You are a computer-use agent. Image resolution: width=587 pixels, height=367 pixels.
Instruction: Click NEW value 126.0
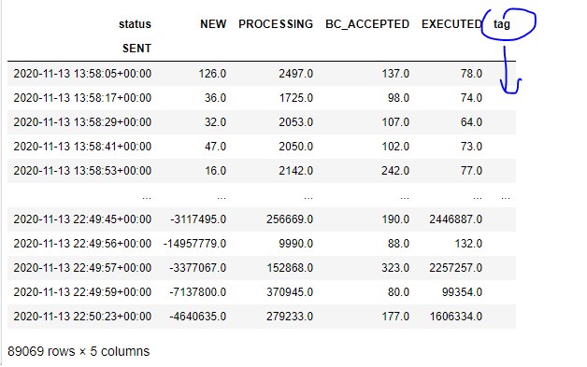pos(212,74)
